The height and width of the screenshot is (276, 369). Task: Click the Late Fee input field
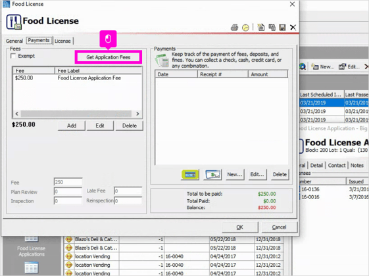click(x=128, y=191)
